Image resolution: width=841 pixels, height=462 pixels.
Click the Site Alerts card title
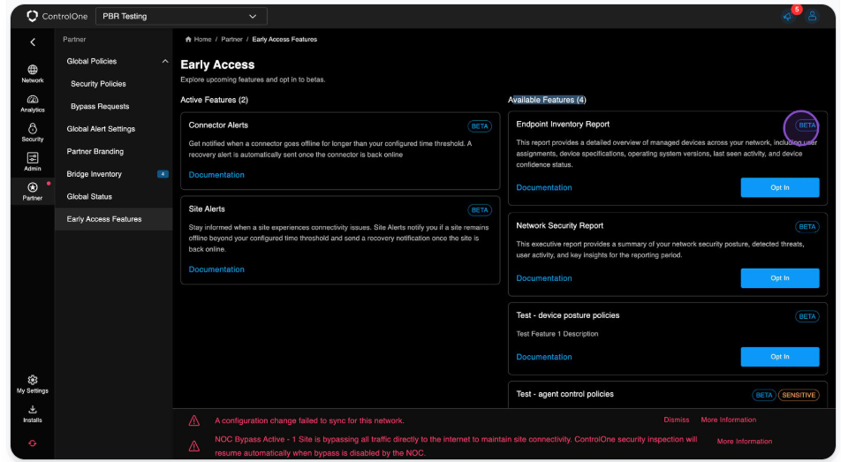point(207,208)
